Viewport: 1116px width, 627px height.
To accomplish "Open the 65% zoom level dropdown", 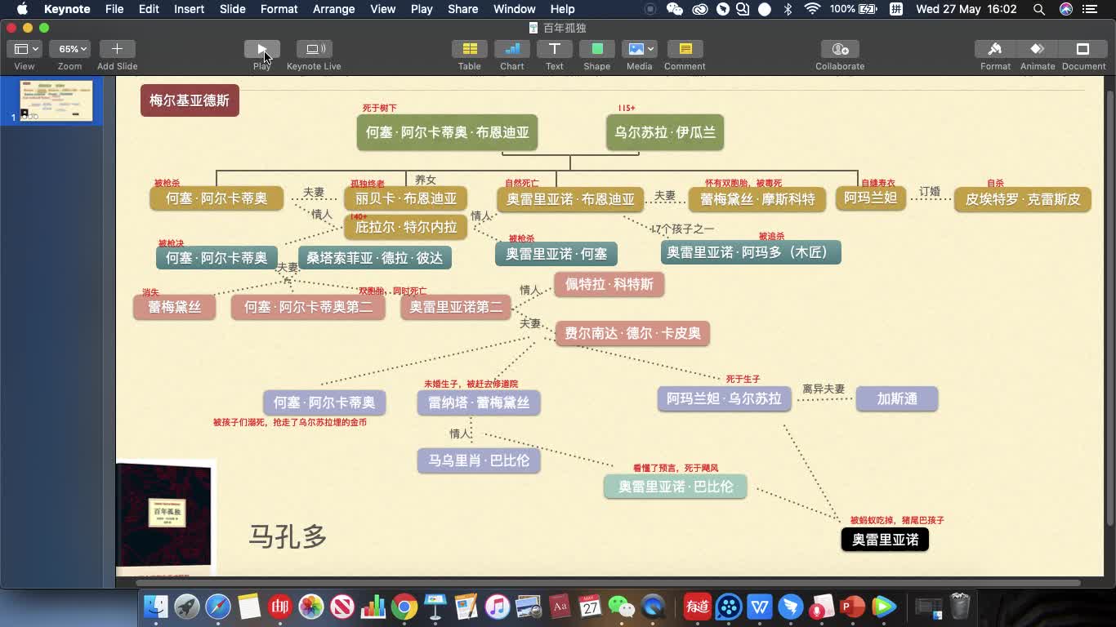I will pyautogui.click(x=69, y=49).
